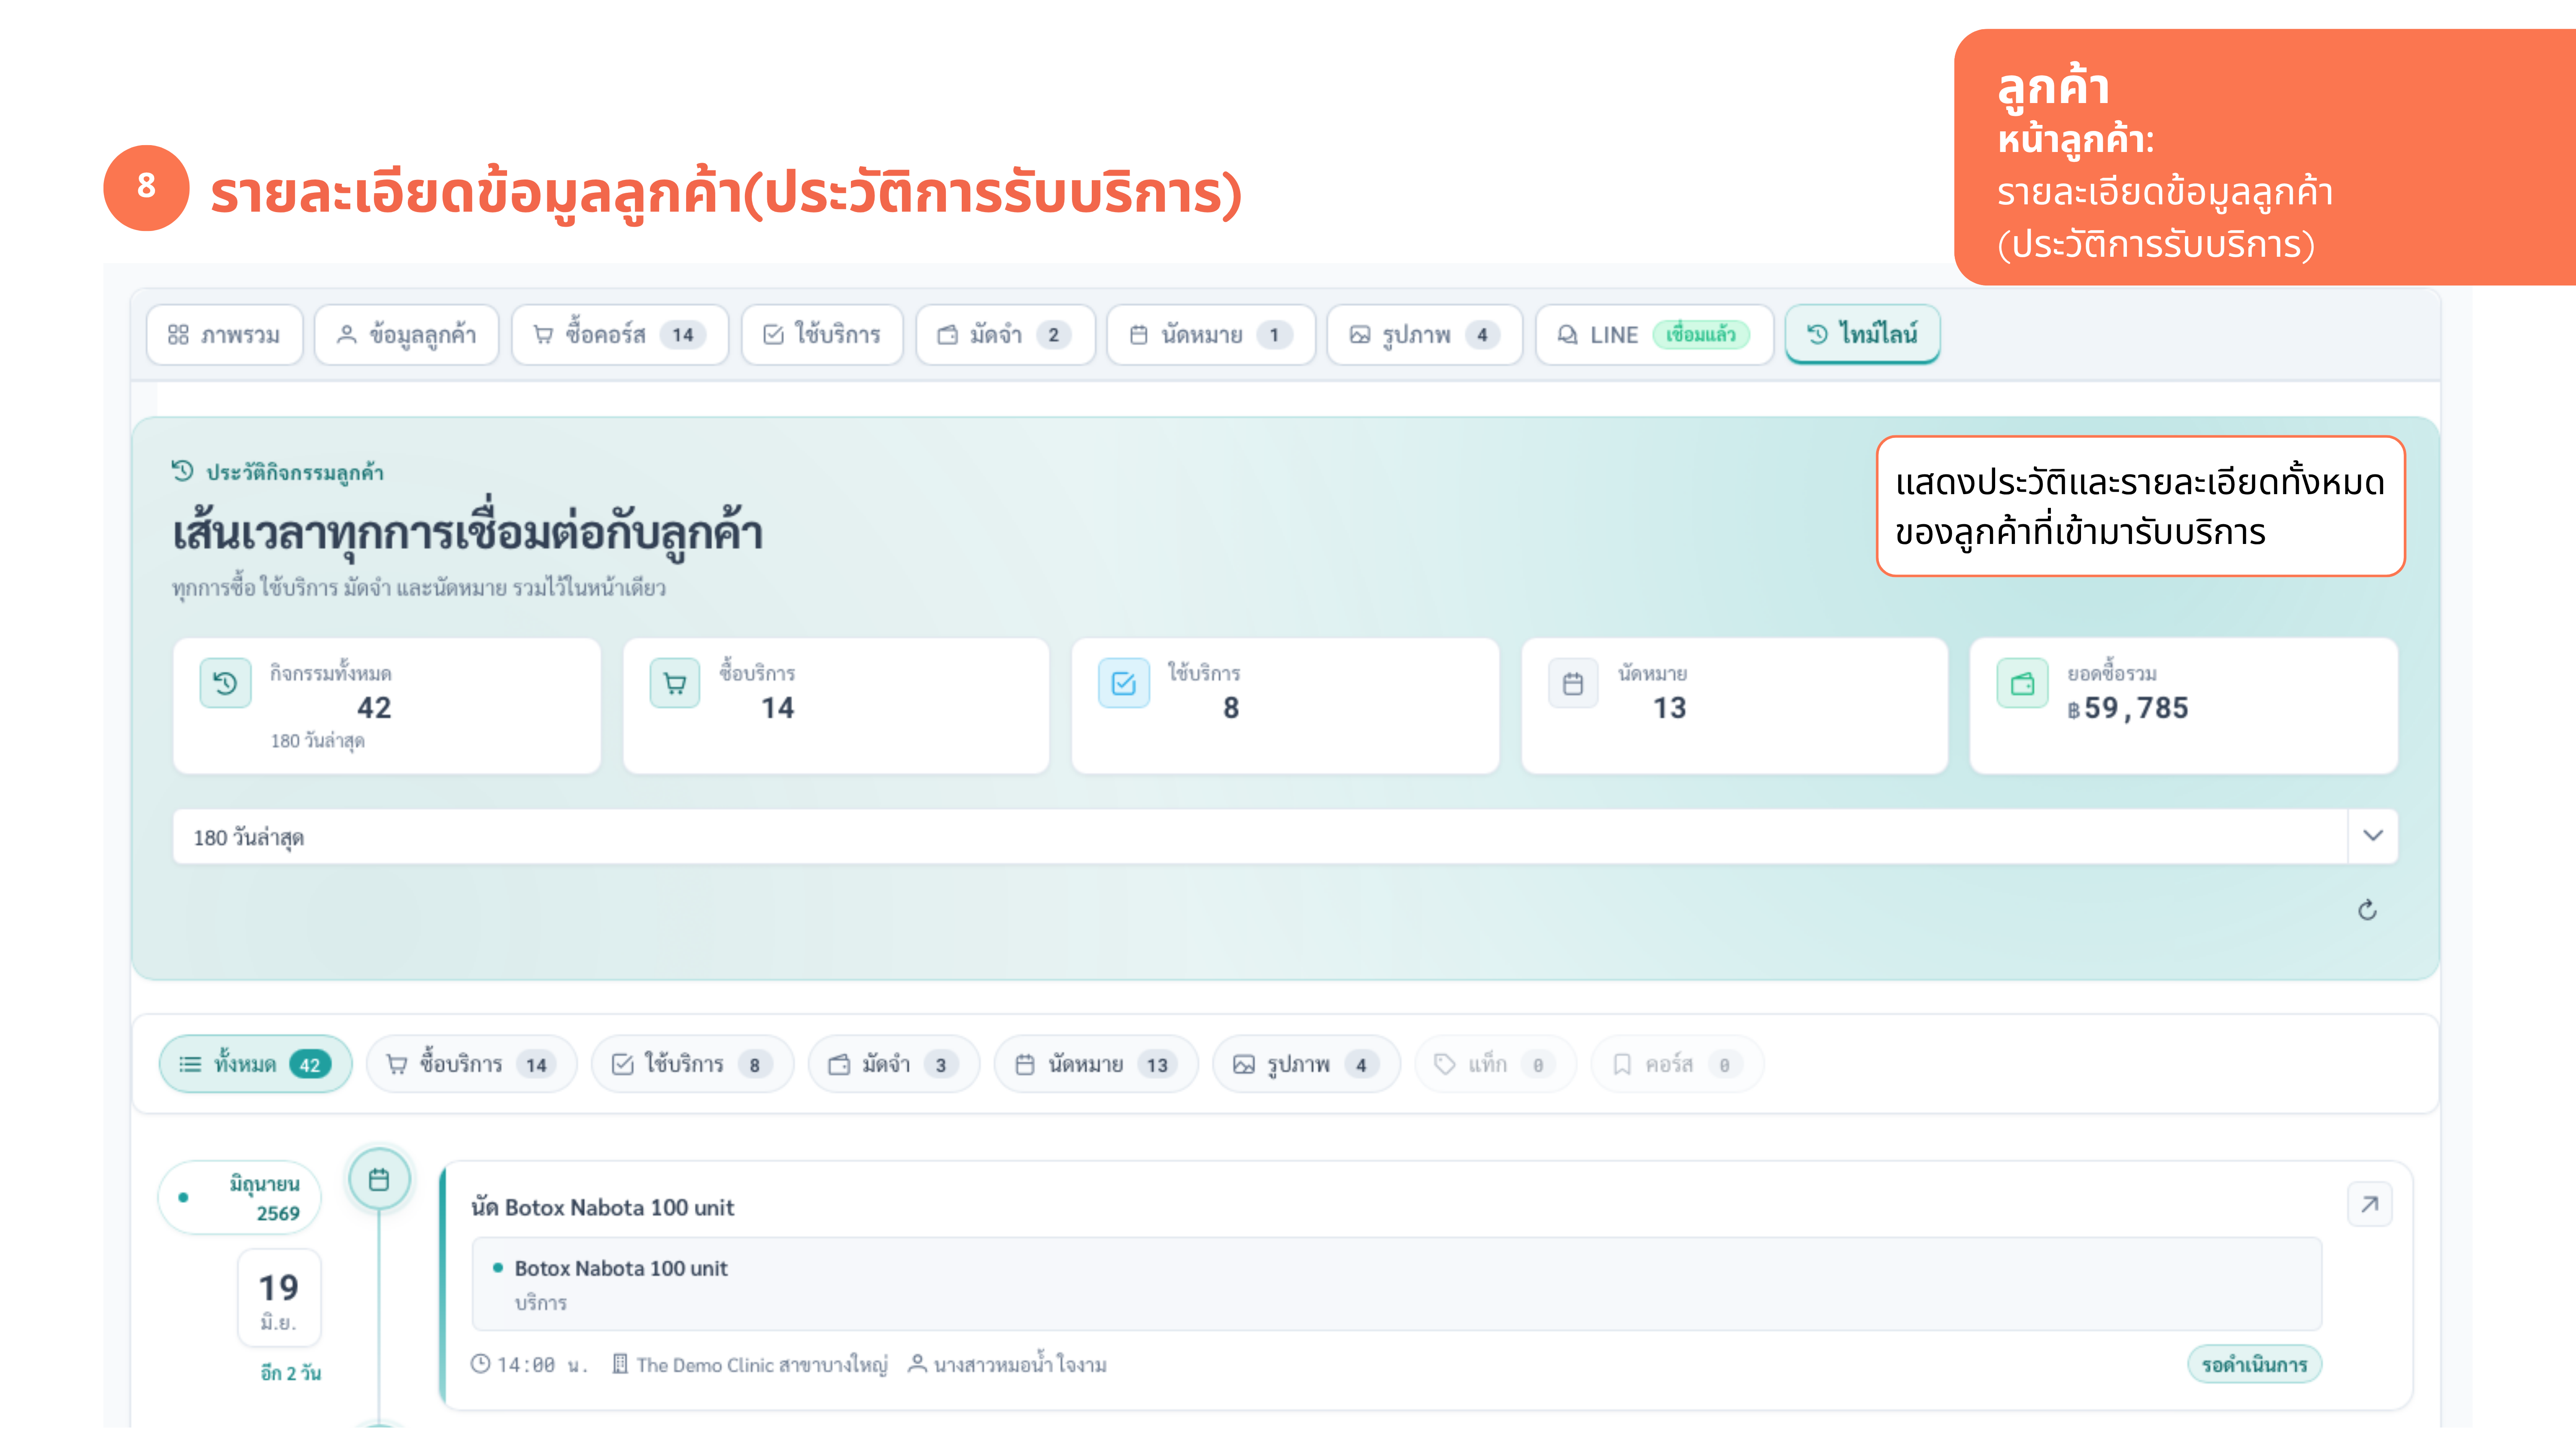Click the chevron arrow of the period dropdown
Image resolution: width=2576 pixels, height=1449 pixels.
pyautogui.click(x=2373, y=836)
